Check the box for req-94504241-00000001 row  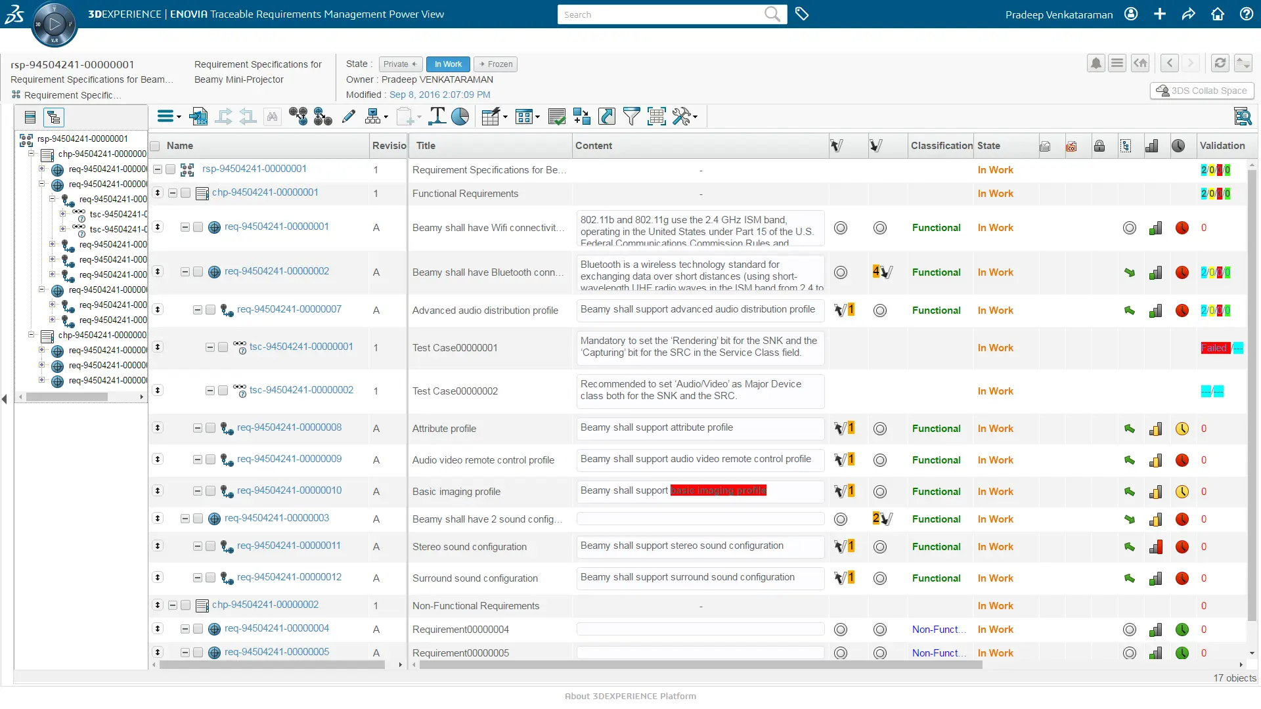coord(198,227)
